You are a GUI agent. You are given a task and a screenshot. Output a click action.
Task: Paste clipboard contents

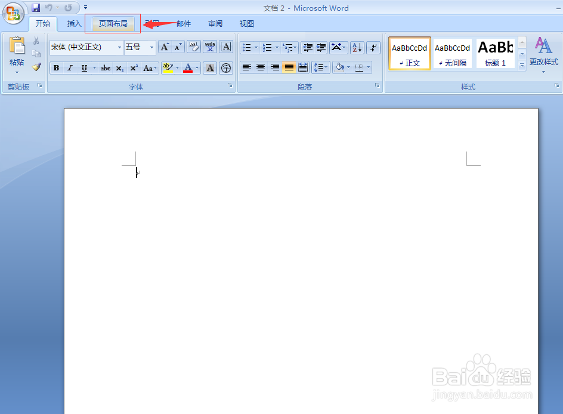coord(17,55)
